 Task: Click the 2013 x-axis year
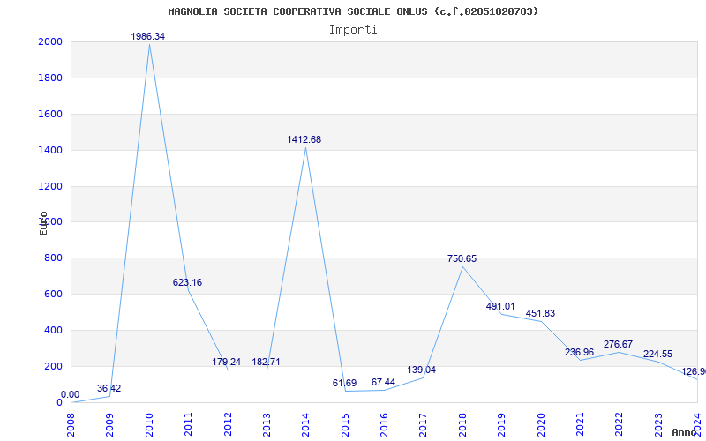click(267, 424)
